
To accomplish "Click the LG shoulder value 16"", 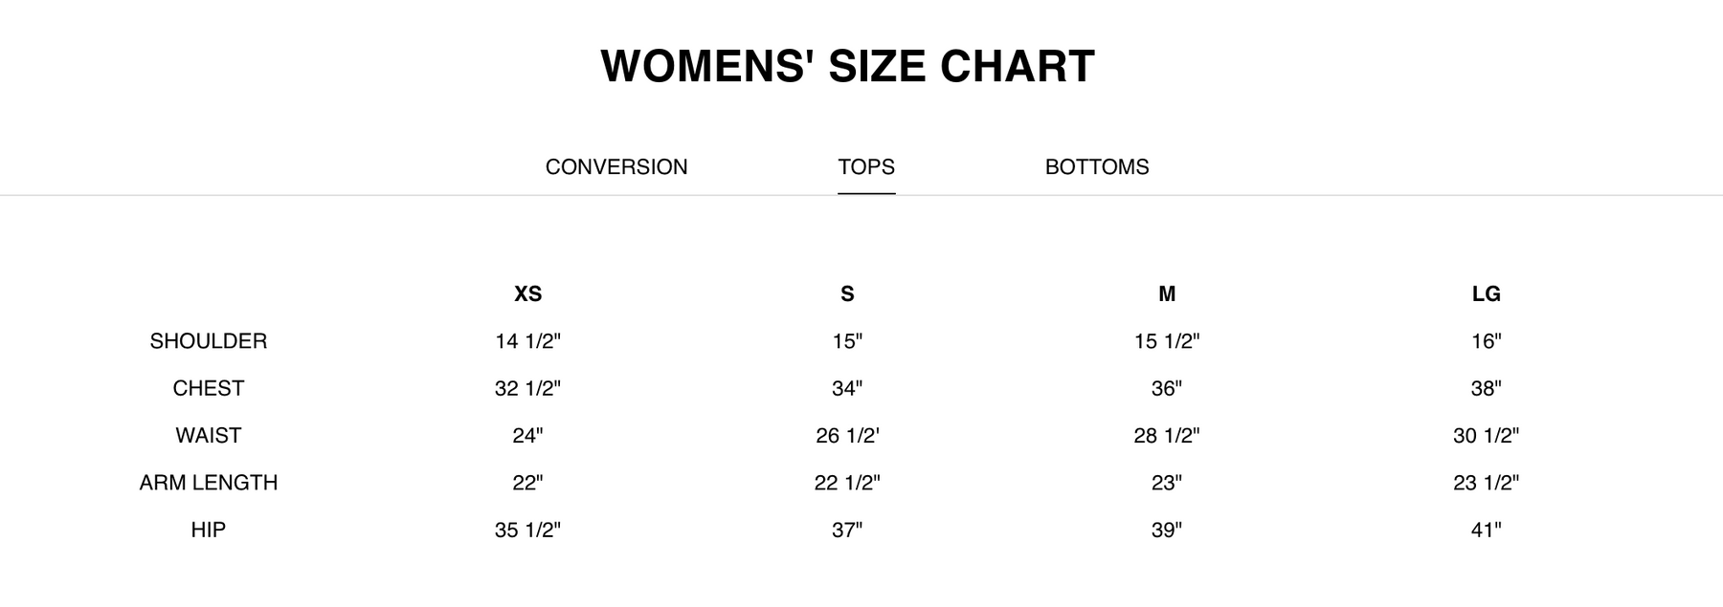I will (1486, 341).
